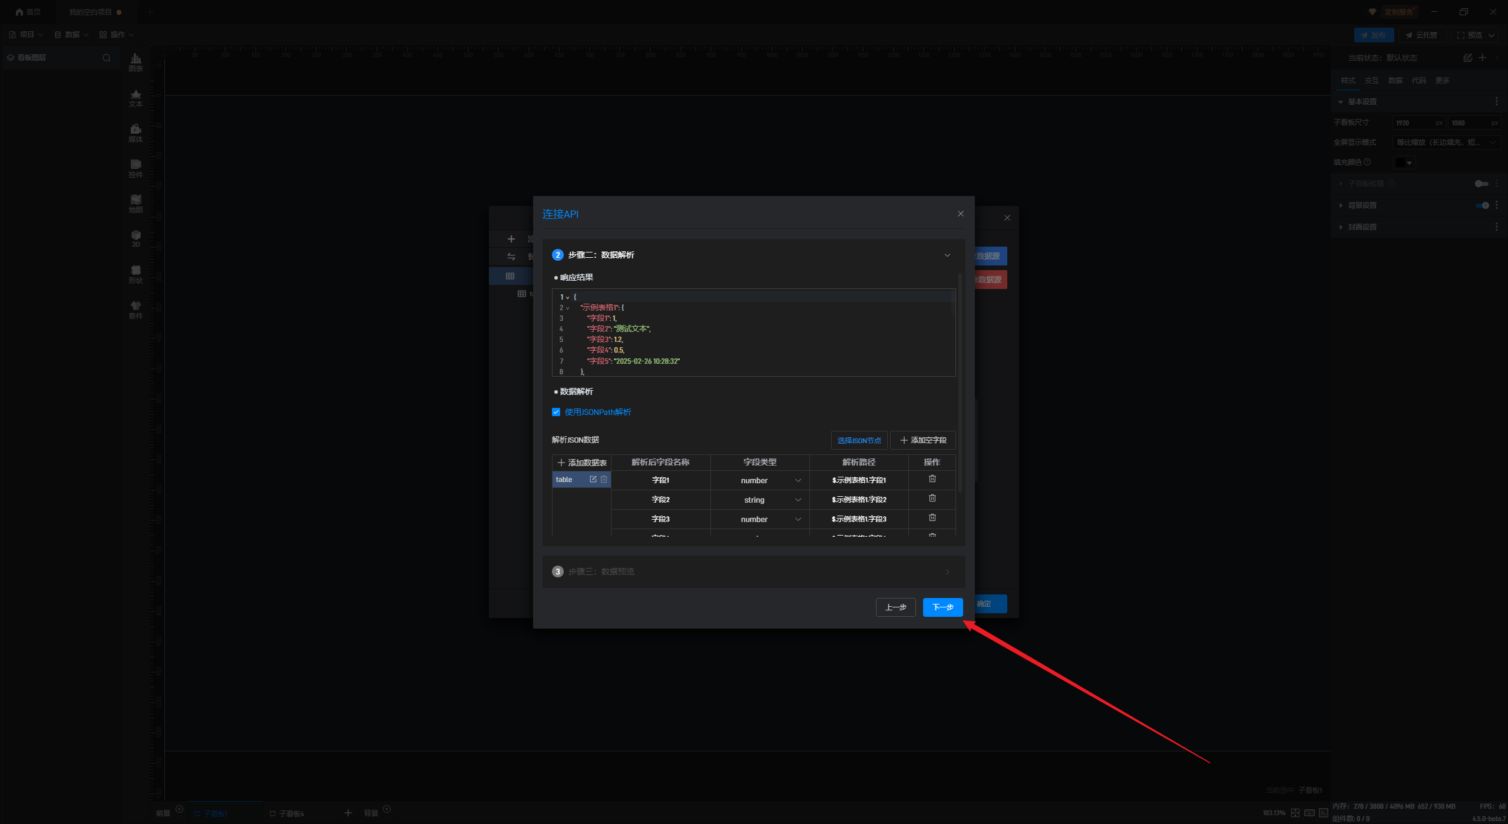
Task: Delete the 字段1 row with trash icon
Action: coord(932,479)
